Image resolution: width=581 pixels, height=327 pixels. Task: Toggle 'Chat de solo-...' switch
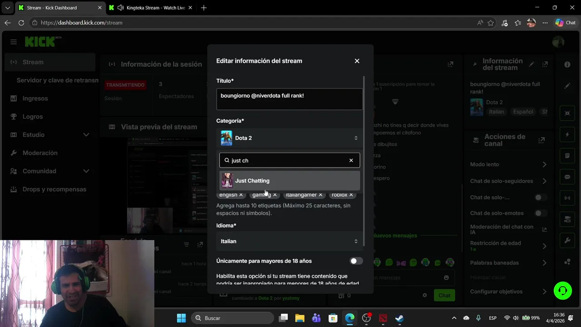tap(541, 198)
